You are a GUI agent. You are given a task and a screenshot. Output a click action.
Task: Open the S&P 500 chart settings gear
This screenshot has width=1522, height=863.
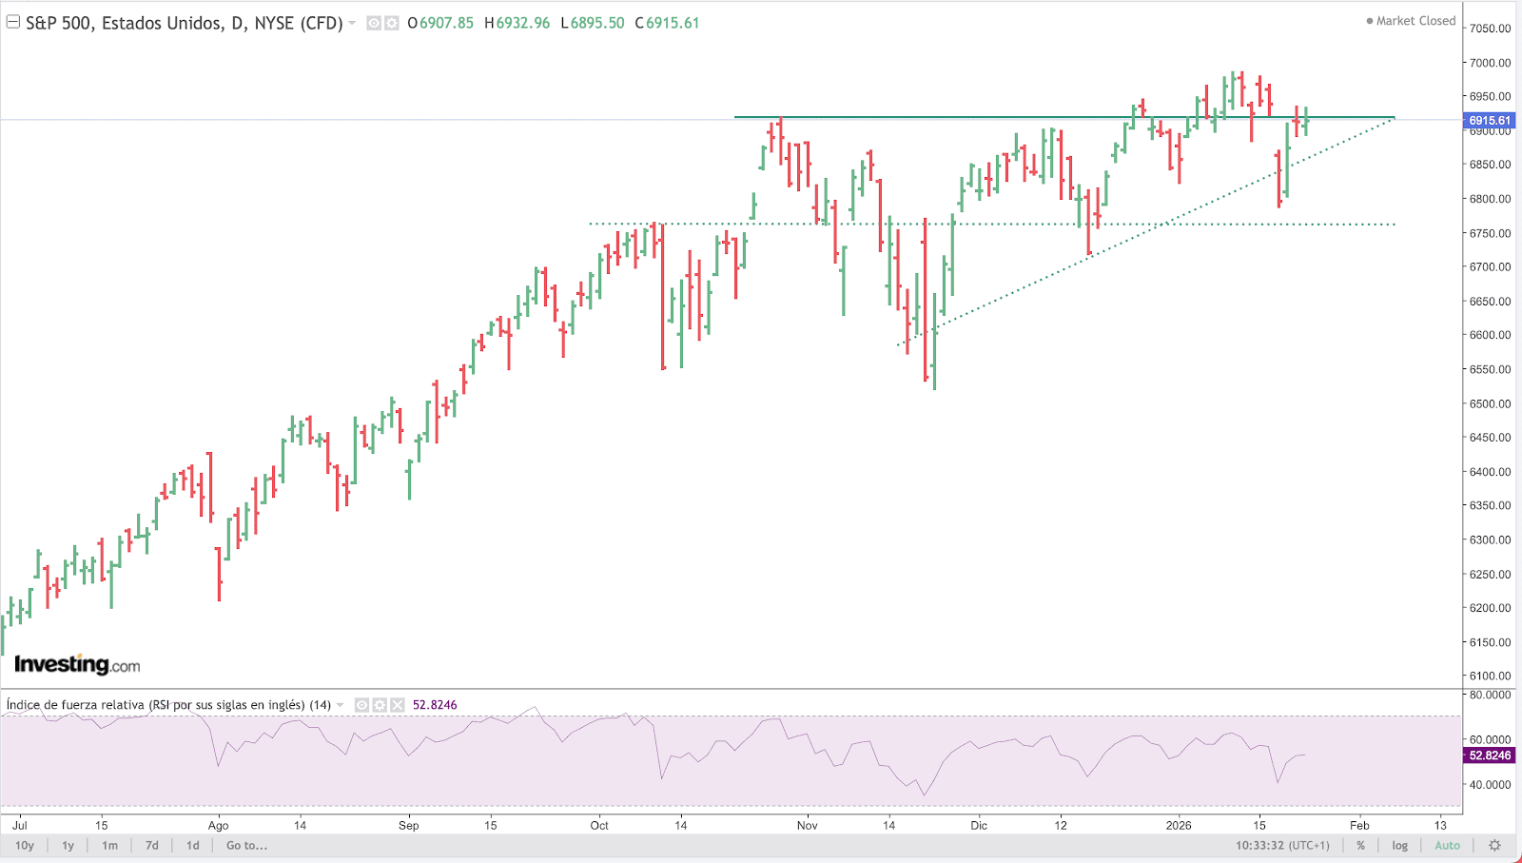pos(392,23)
